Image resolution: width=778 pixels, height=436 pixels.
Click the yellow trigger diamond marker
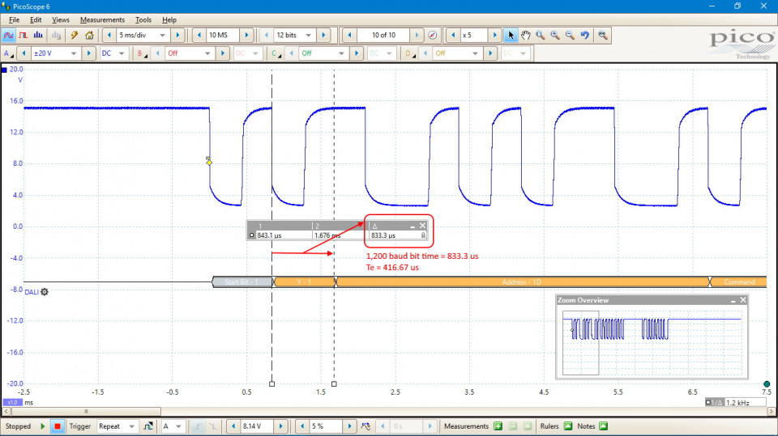209,163
